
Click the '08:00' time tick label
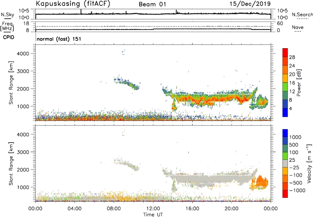click(114, 209)
